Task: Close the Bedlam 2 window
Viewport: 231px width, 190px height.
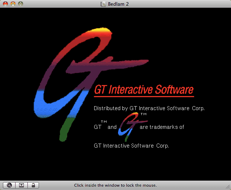Action: (x=5, y=4)
